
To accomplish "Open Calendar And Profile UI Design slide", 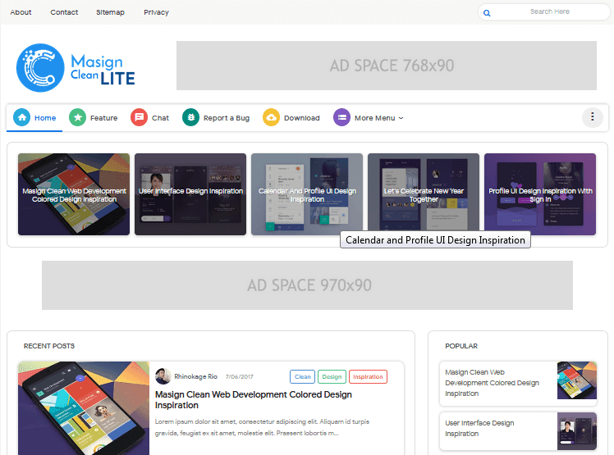I will point(307,194).
